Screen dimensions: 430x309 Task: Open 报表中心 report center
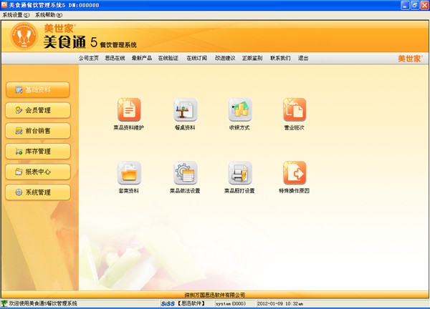click(37, 172)
